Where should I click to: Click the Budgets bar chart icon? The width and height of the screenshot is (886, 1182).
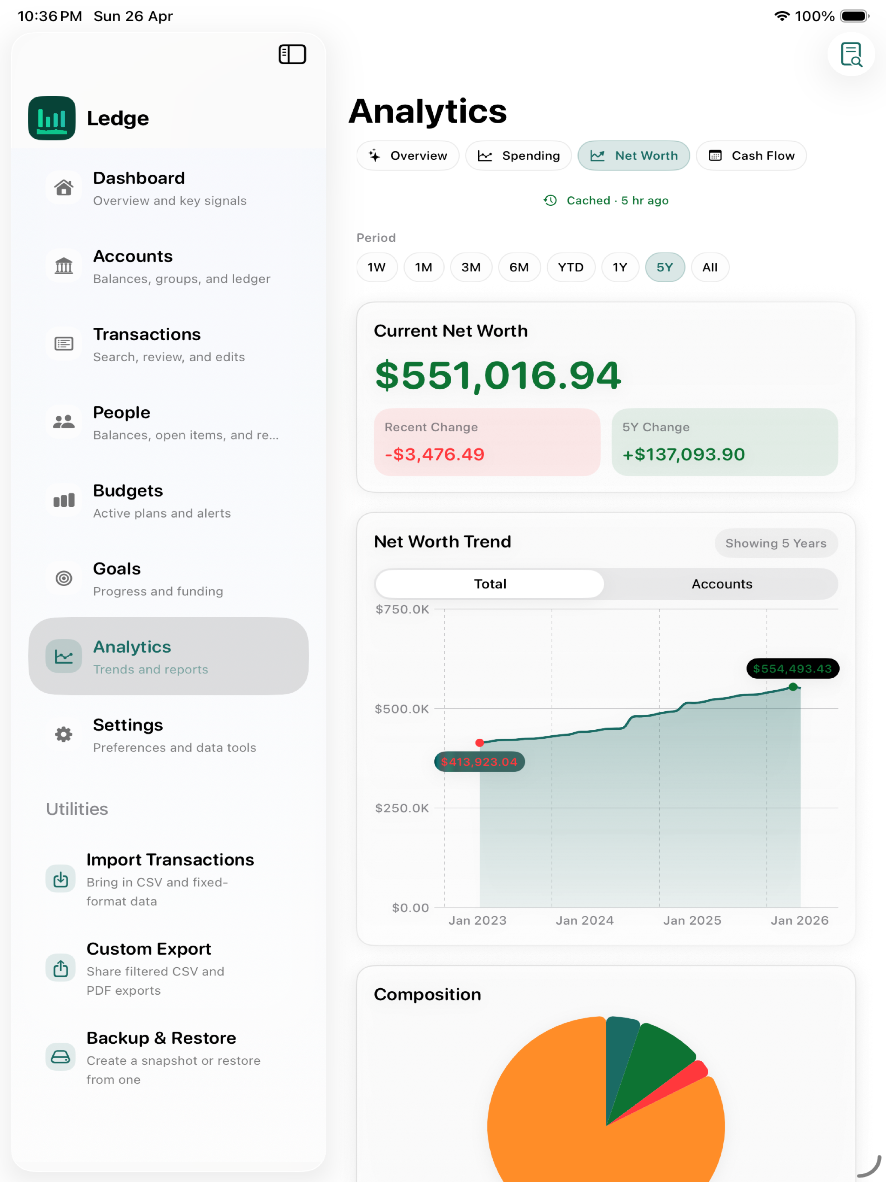point(64,500)
